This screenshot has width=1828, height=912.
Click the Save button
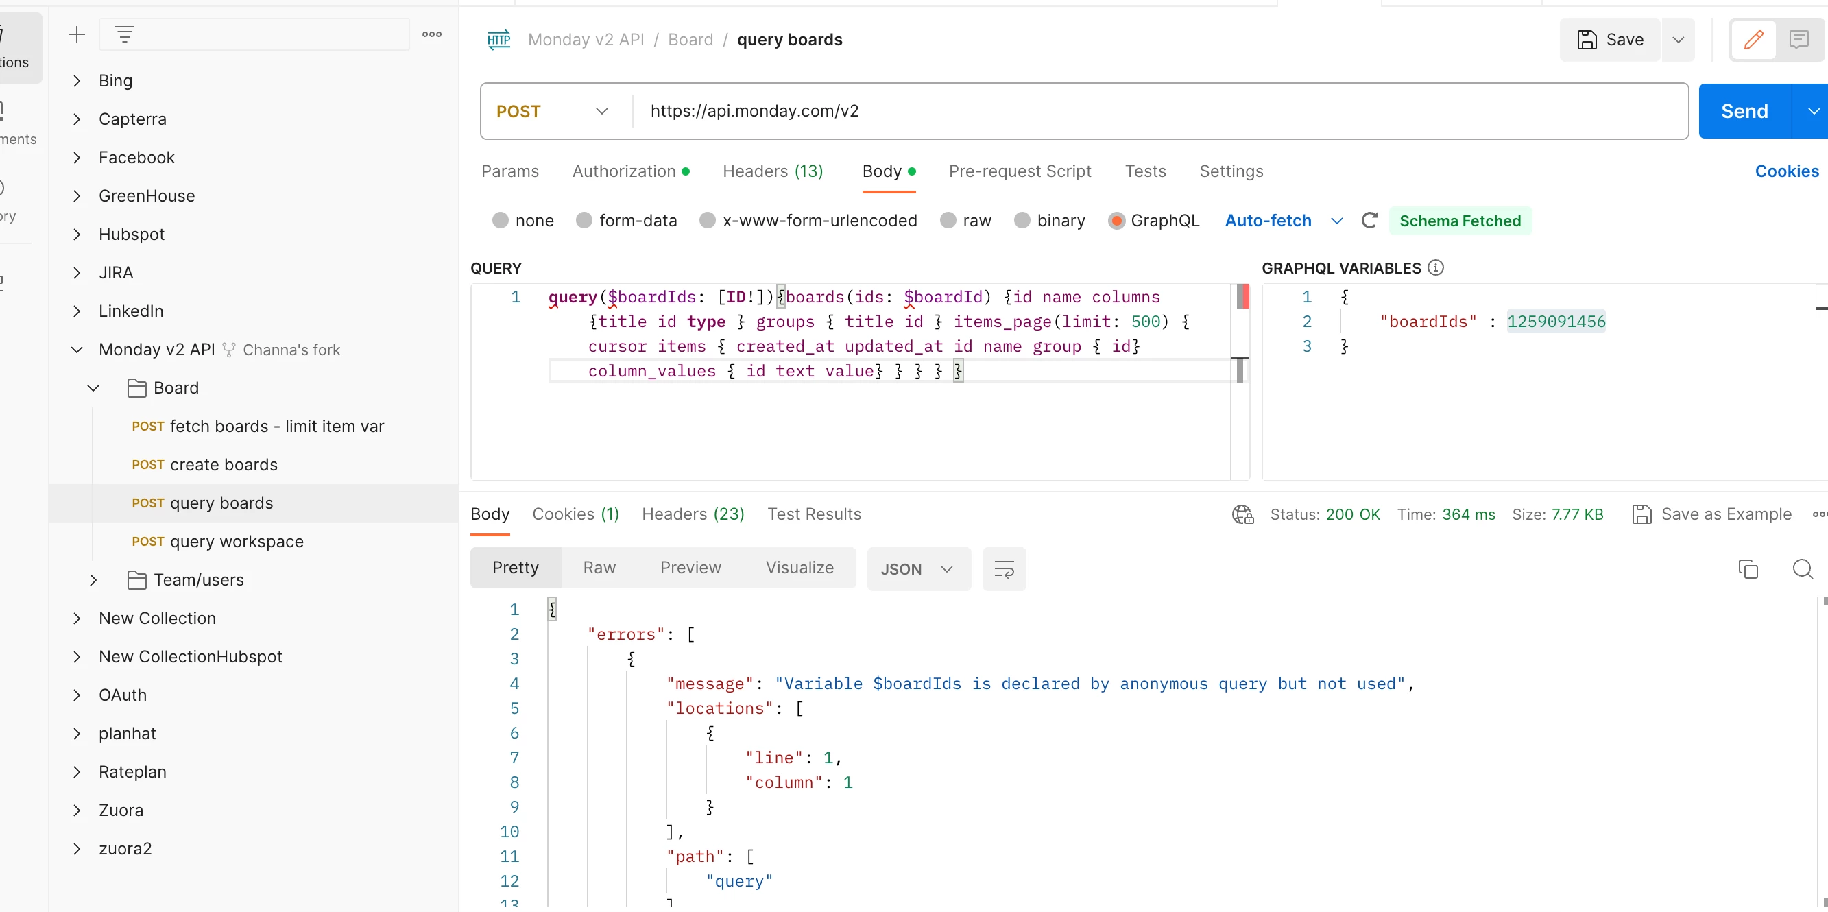[1609, 40]
